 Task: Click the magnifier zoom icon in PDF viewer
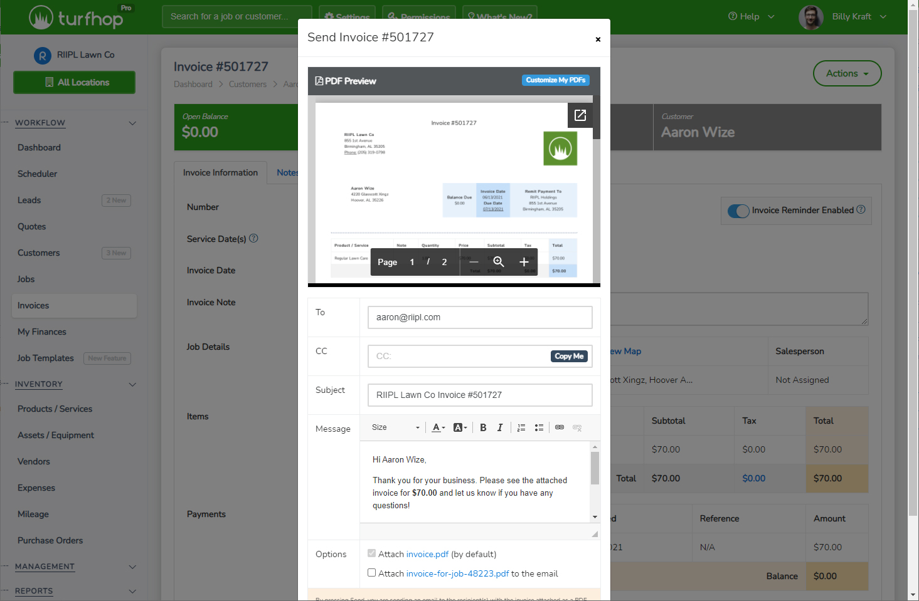499,262
